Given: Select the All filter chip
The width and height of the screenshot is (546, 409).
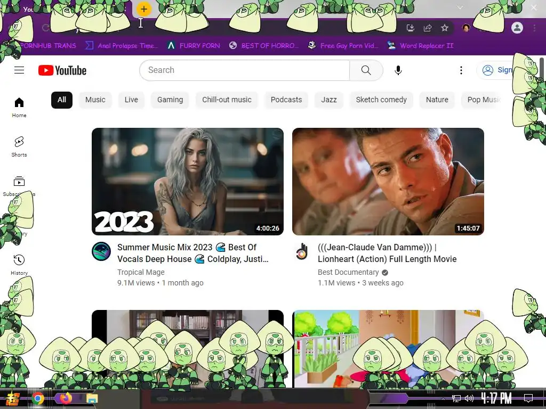Looking at the screenshot, I should [x=62, y=100].
